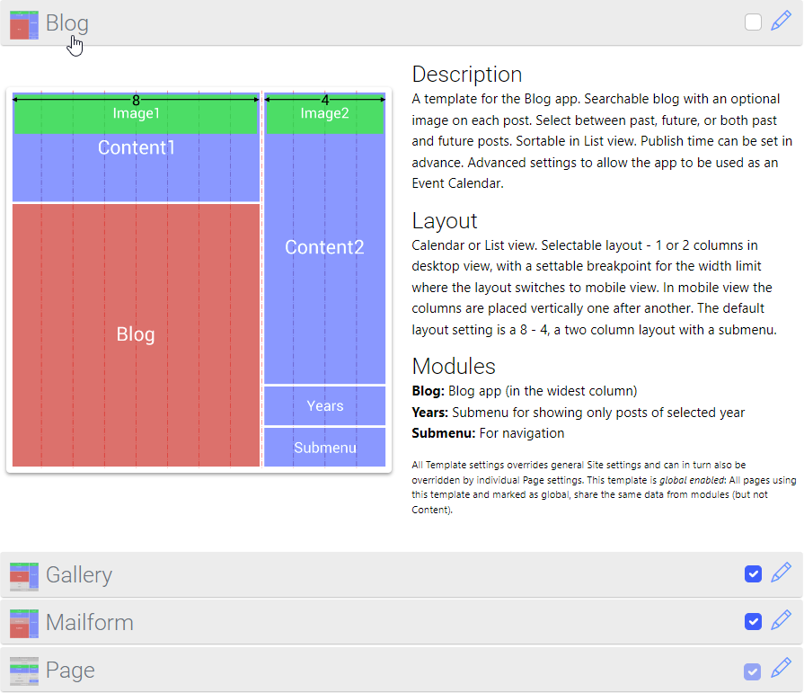Screen dimensions: 804x693
Task: Click the Blog template thumbnail icon
Action: (x=24, y=24)
